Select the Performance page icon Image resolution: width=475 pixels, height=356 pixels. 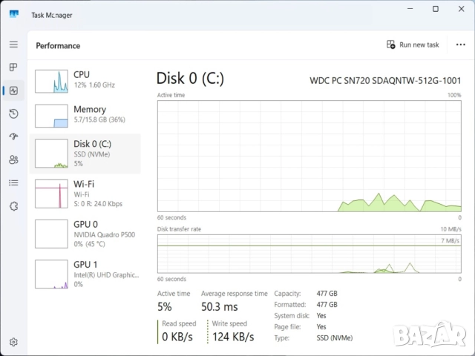tap(13, 90)
